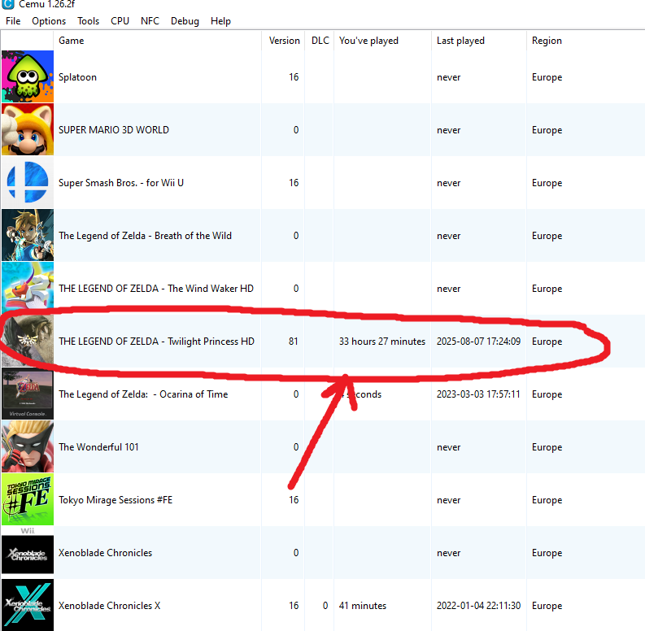Click the Wonderful 101 game icon

click(x=28, y=446)
